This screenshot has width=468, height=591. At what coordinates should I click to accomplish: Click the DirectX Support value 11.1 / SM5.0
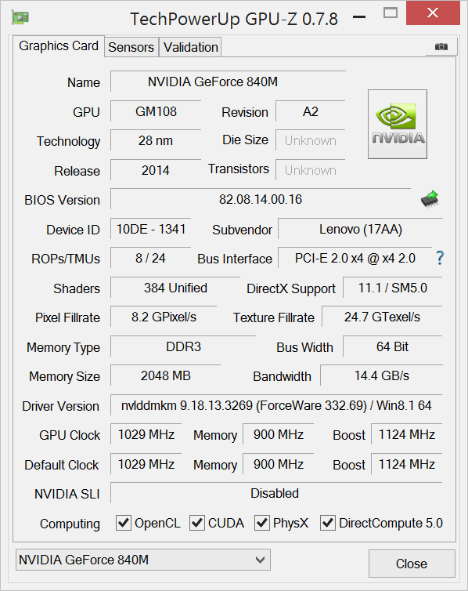[x=392, y=288]
